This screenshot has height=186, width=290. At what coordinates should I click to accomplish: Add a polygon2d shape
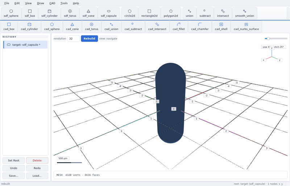(x=171, y=13)
